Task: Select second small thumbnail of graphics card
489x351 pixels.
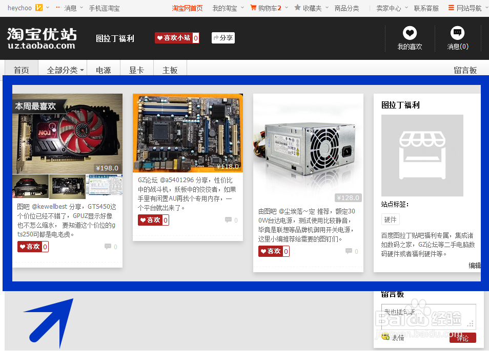Action: 67,186
